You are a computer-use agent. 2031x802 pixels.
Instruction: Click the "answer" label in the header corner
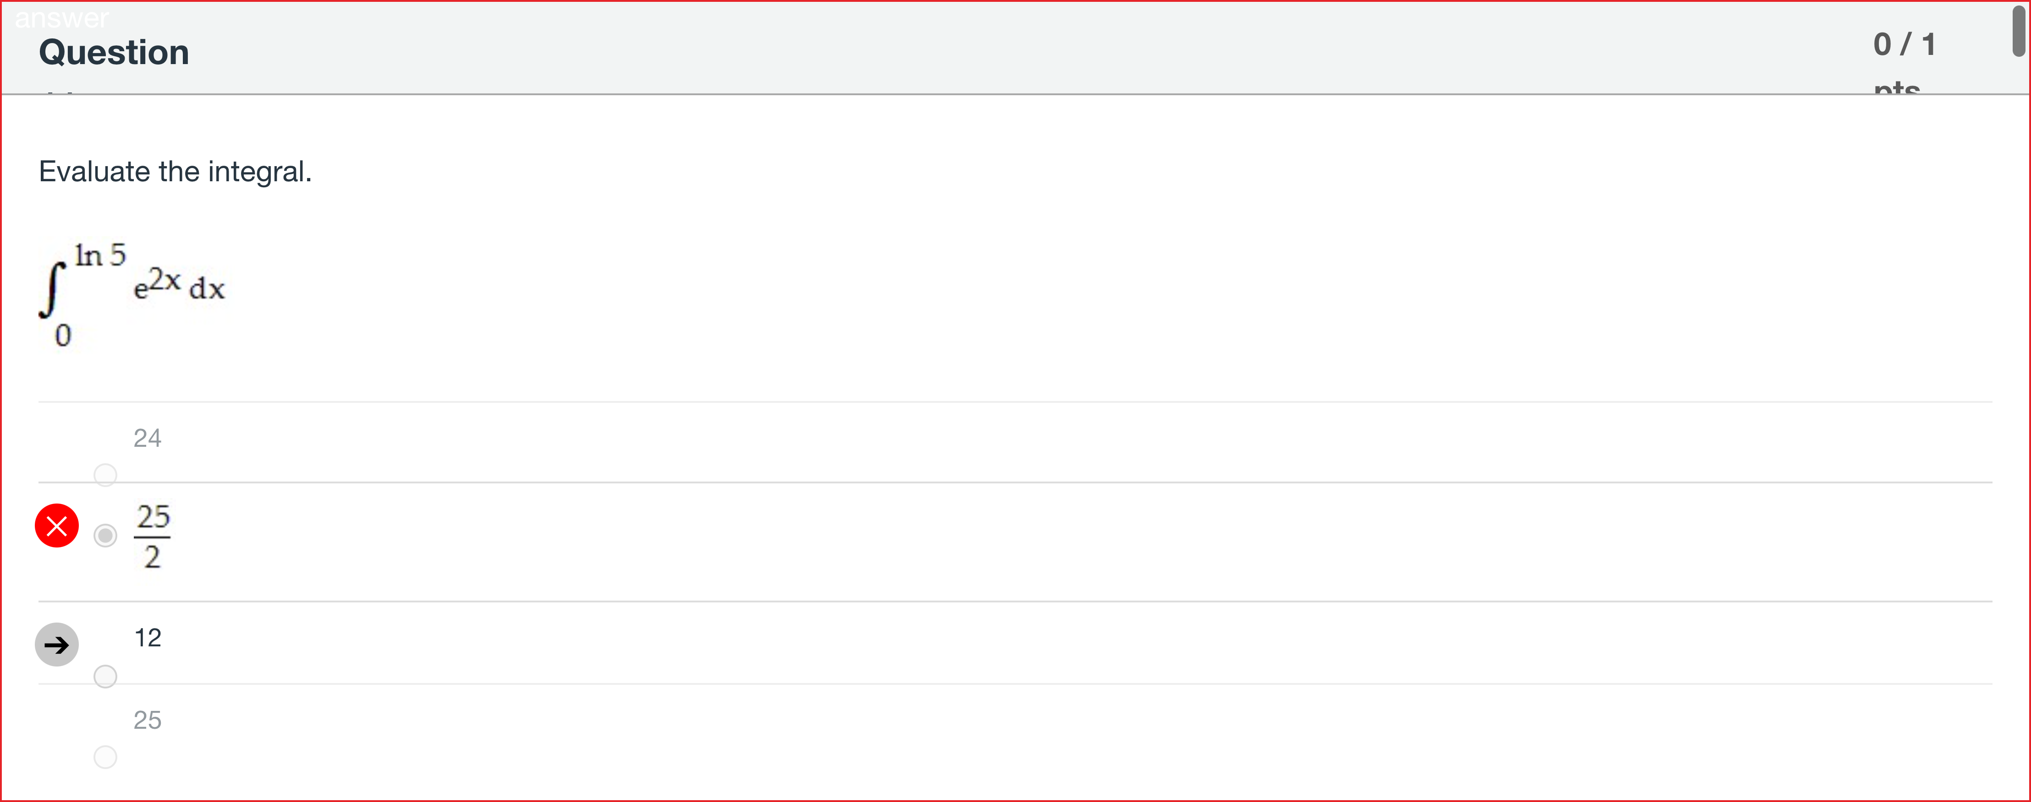coord(61,17)
